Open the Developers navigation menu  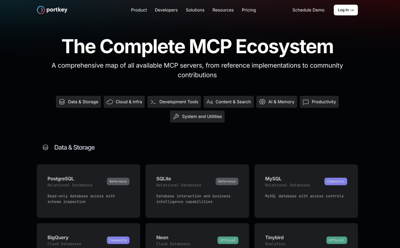click(166, 10)
